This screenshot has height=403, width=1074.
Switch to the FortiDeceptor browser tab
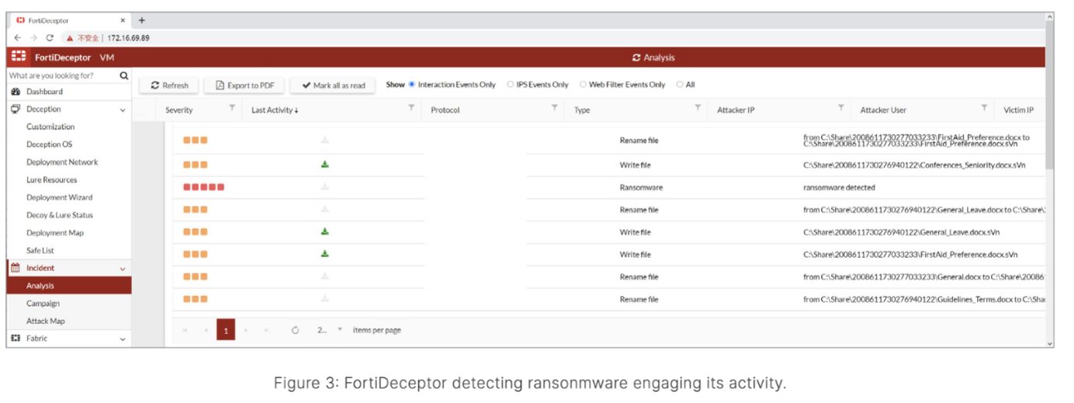tap(70, 20)
